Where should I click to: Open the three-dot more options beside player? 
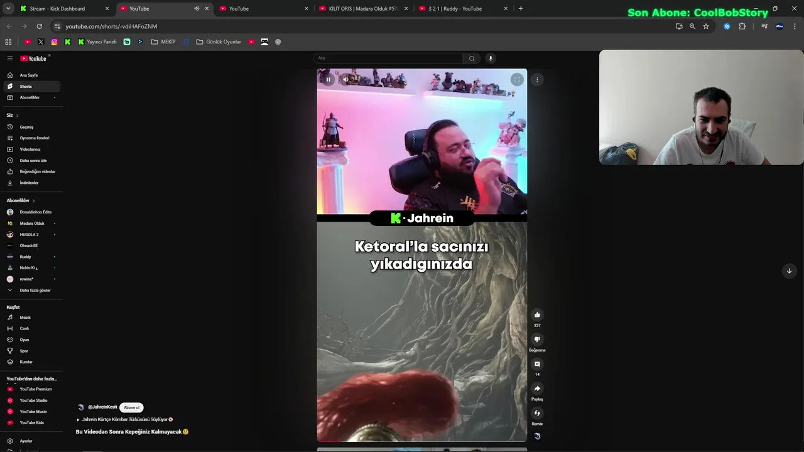(537, 80)
